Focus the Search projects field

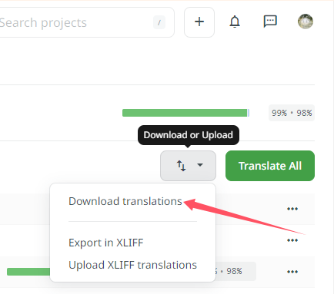click(86, 22)
